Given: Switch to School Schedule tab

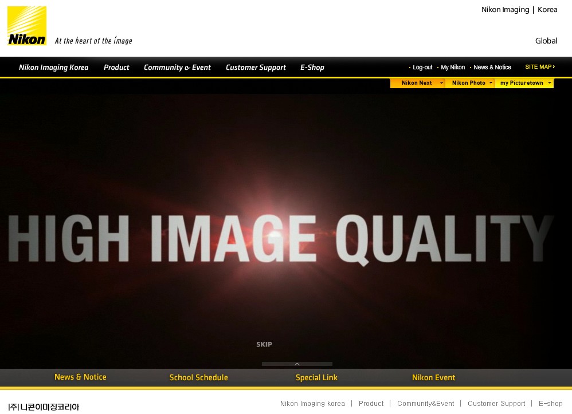Looking at the screenshot, I should (198, 377).
